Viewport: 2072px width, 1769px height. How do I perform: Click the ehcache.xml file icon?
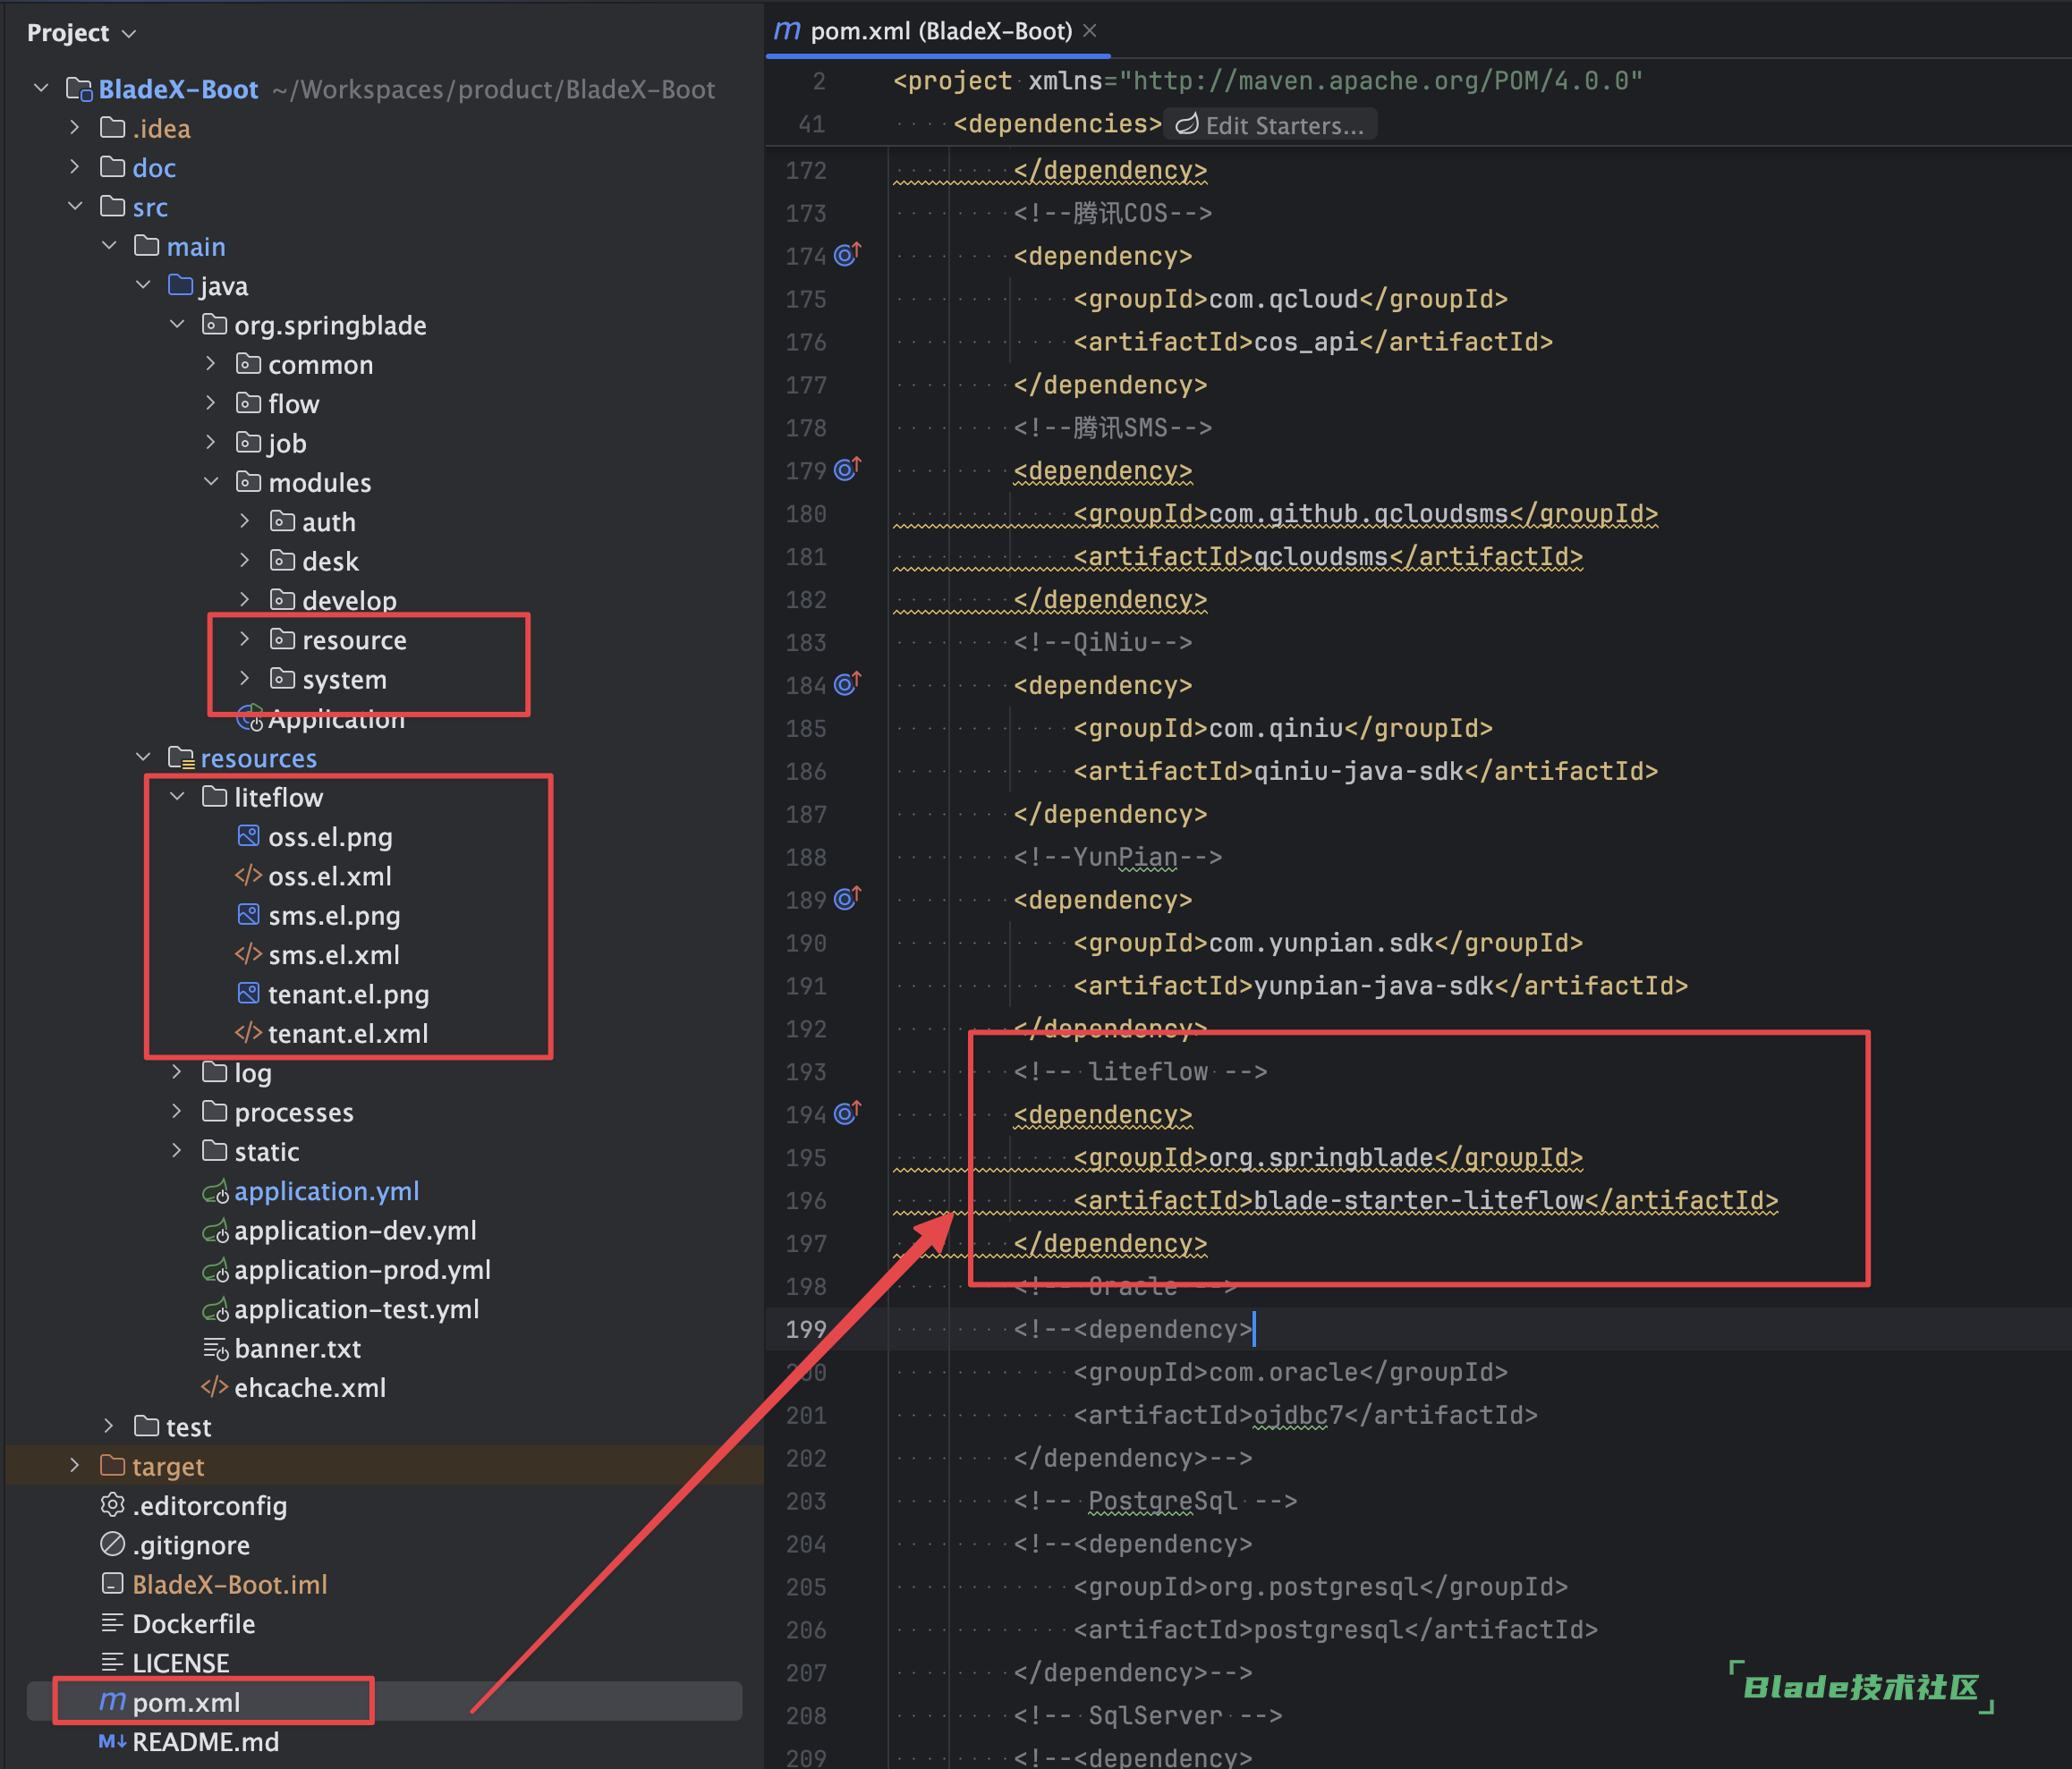214,1387
